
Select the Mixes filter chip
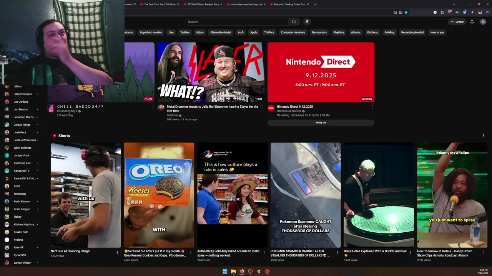200,33
